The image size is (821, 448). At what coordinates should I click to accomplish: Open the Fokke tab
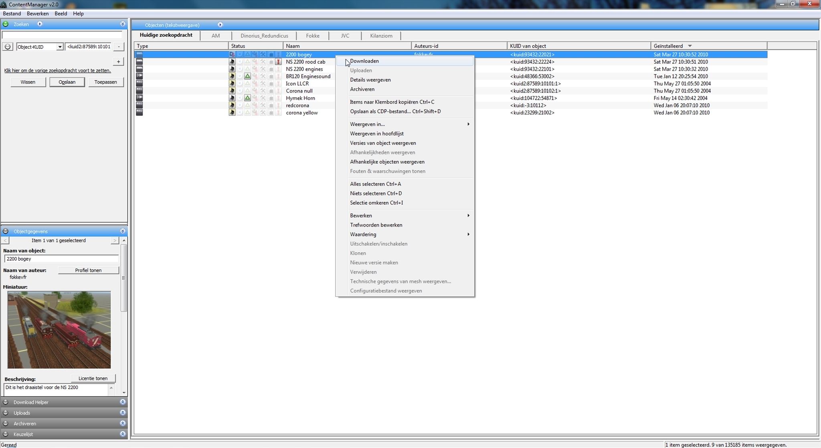(x=312, y=36)
